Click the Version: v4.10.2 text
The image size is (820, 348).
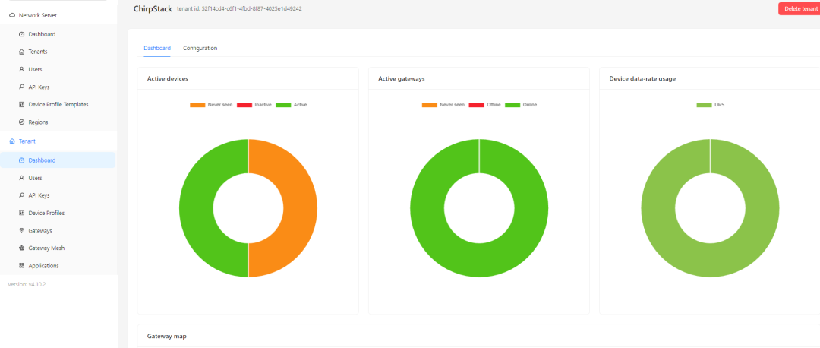27,284
